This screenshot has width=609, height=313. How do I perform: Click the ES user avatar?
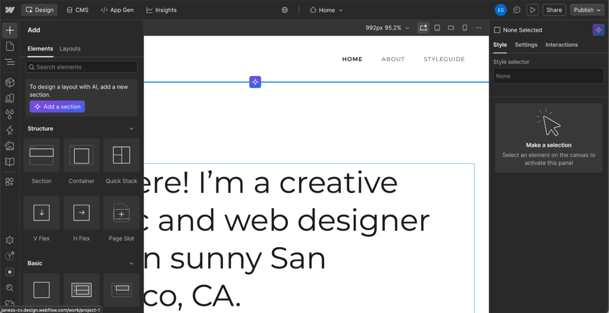tap(501, 10)
